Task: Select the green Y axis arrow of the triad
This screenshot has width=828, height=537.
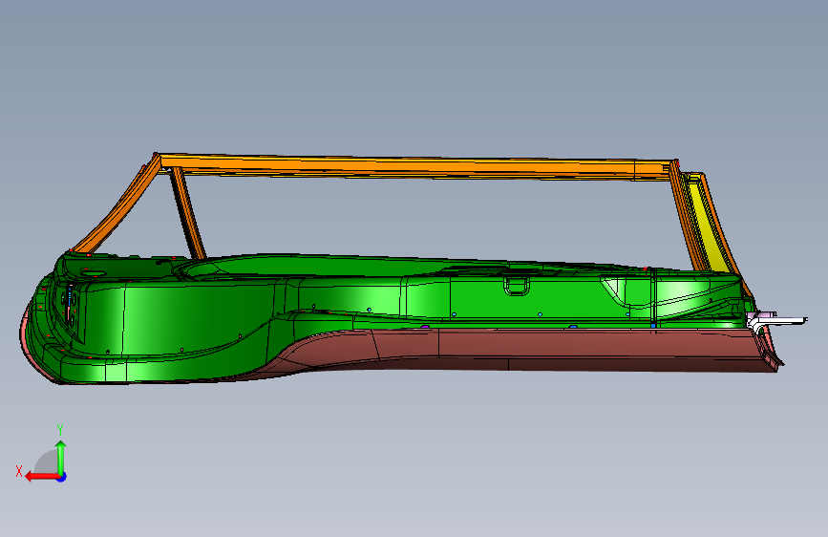Action: [x=61, y=456]
